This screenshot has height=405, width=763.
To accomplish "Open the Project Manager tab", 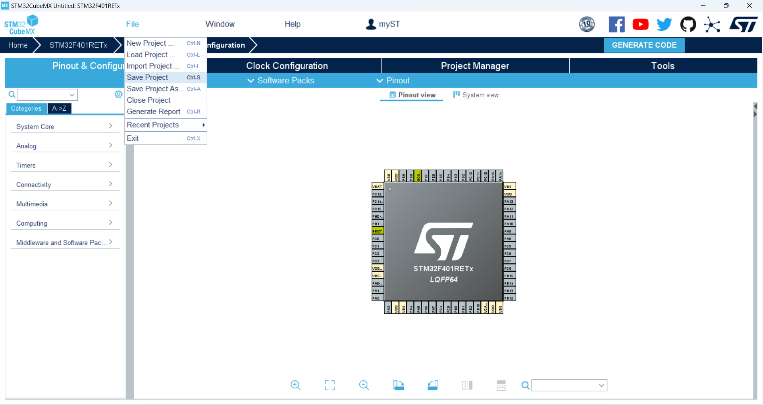I will coord(475,66).
